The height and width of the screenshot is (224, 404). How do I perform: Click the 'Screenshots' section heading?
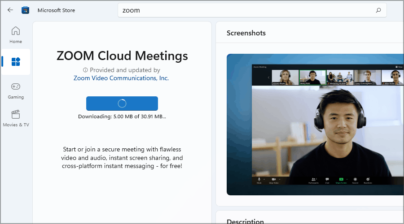click(x=246, y=33)
